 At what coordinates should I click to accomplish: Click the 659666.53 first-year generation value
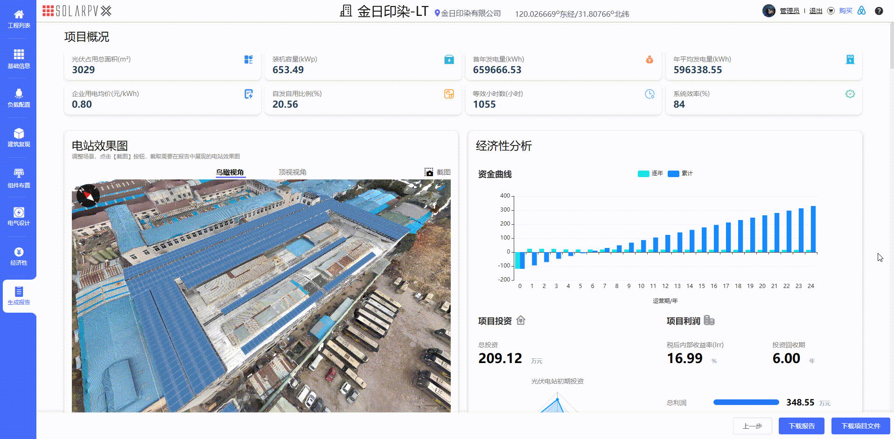[x=497, y=70]
